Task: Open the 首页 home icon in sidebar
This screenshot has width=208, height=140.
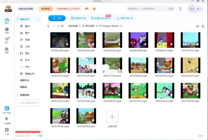Action: click(7, 21)
